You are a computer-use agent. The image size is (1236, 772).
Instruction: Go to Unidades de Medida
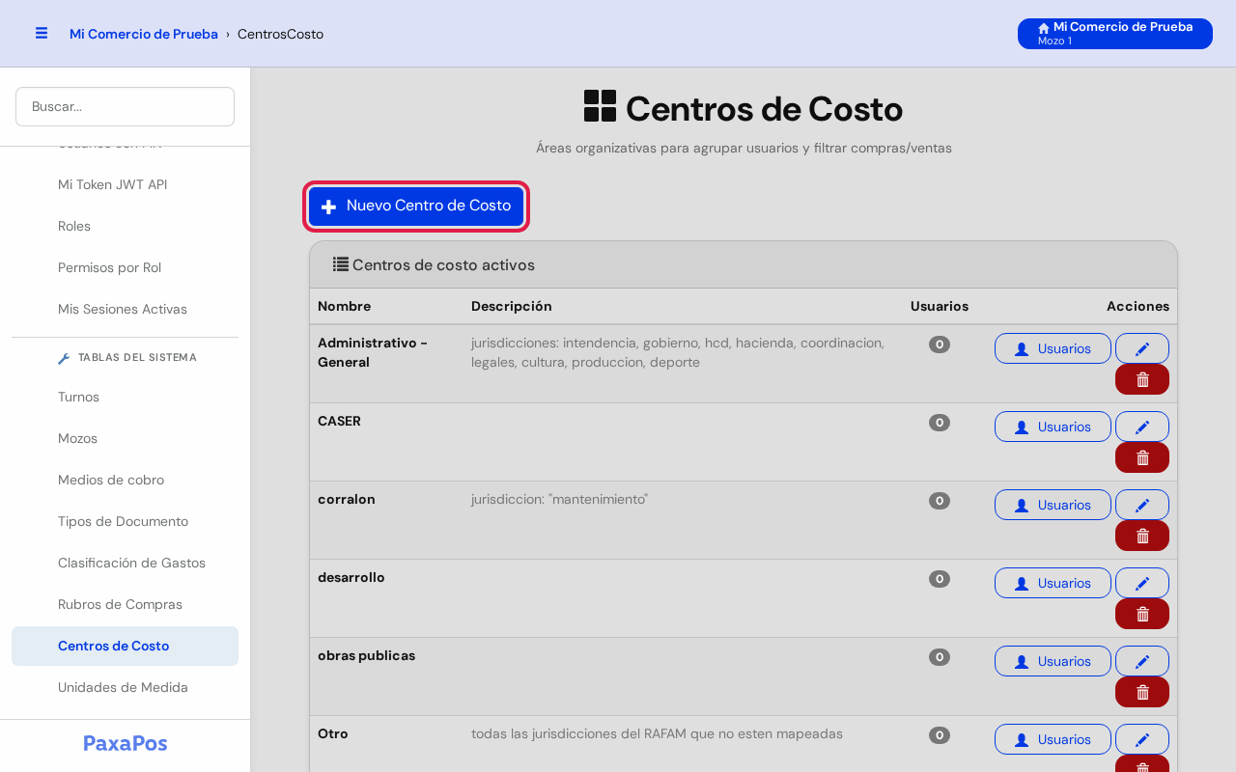[125, 687]
